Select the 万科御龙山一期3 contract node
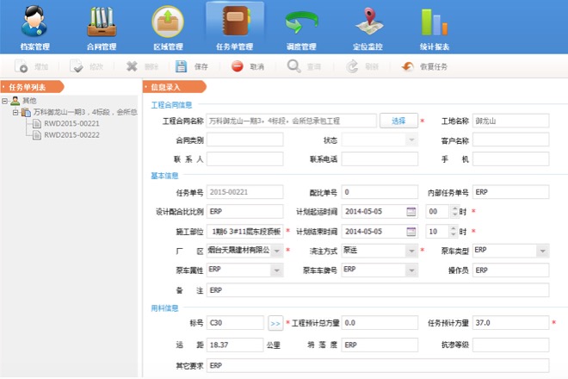This screenshot has height=379, width=568. pyautogui.click(x=85, y=112)
